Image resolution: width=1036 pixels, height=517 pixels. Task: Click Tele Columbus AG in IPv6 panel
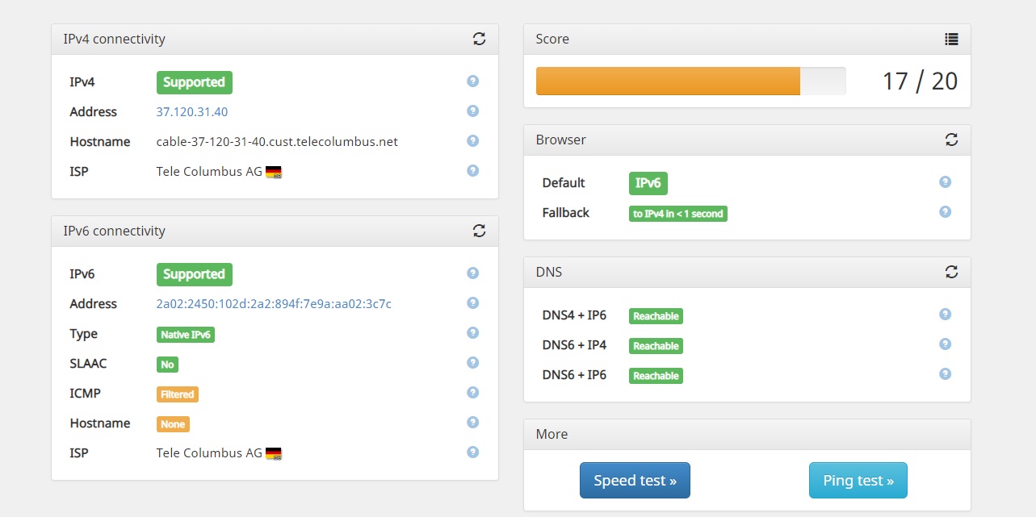click(209, 453)
